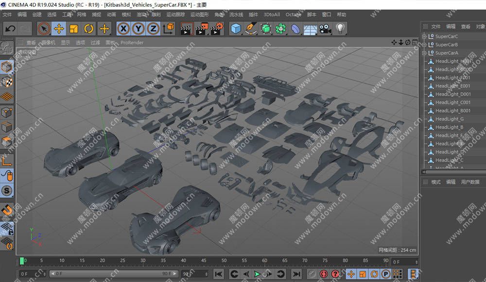Screen dimensions: 486x282
Task: Select the Rotate tool in top toolbar
Action: tap(89, 29)
